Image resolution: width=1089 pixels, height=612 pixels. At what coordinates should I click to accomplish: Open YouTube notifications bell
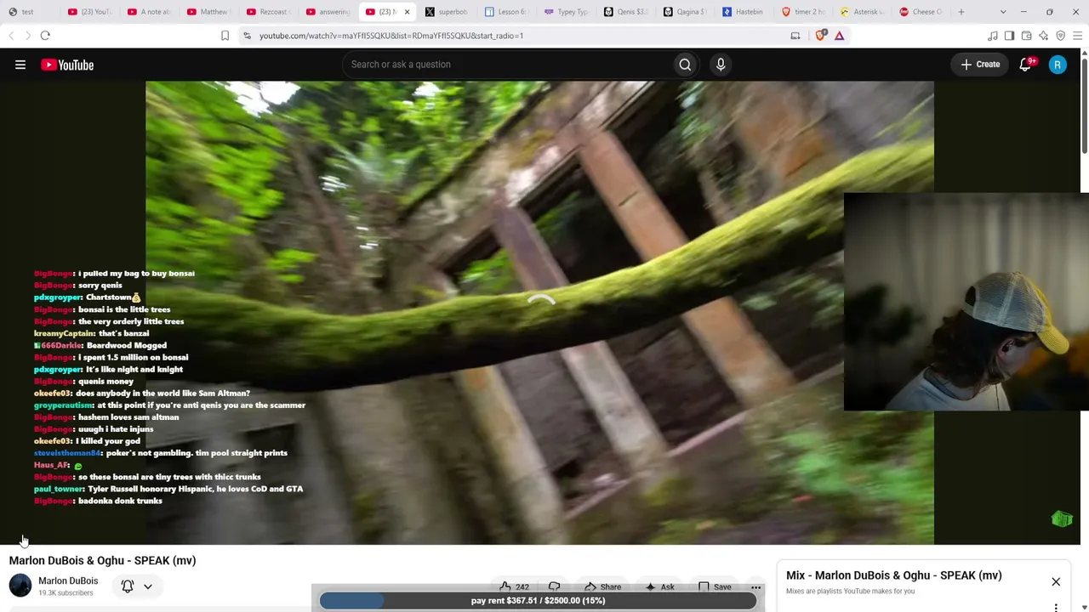pyautogui.click(x=1026, y=65)
